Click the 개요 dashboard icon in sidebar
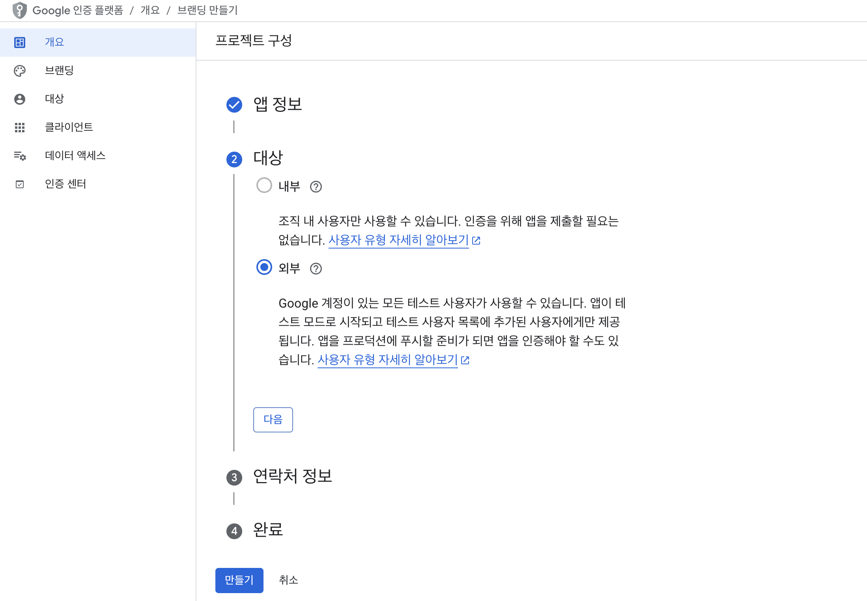Screen dimensions: 867x601 20,42
